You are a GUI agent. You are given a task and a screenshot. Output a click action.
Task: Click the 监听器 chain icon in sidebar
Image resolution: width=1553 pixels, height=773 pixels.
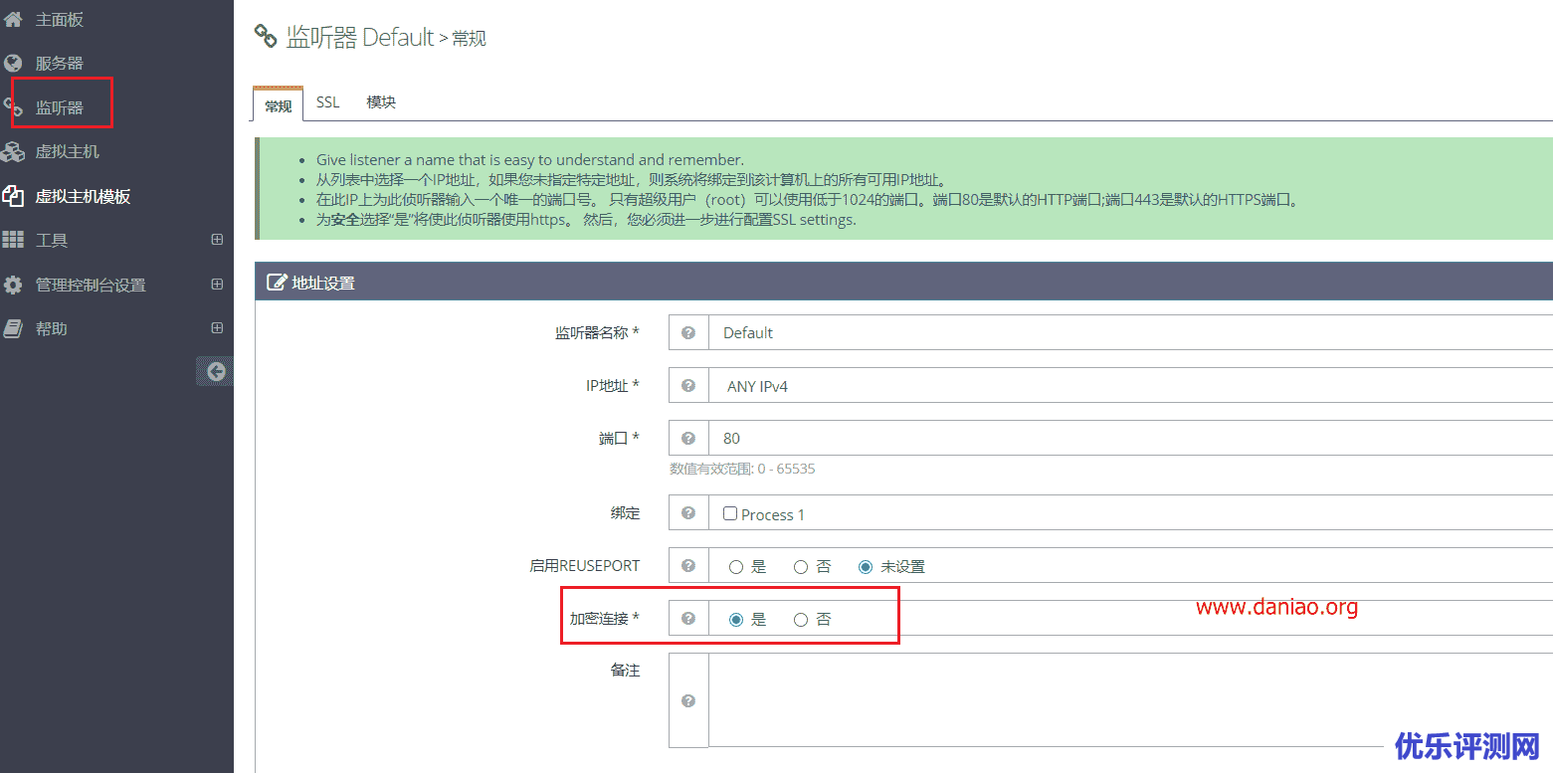coord(13,107)
